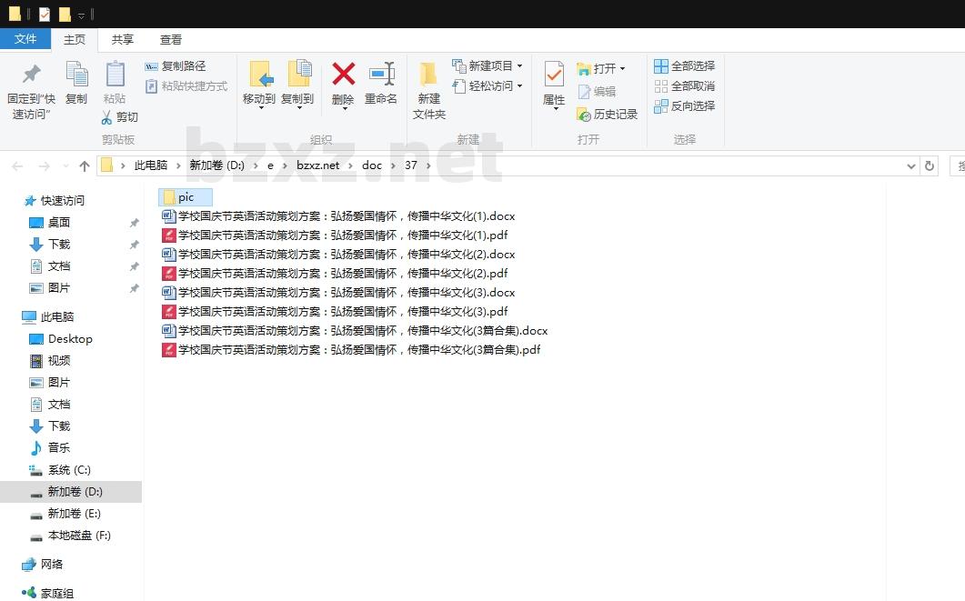Click Select All in ribbon

click(684, 66)
